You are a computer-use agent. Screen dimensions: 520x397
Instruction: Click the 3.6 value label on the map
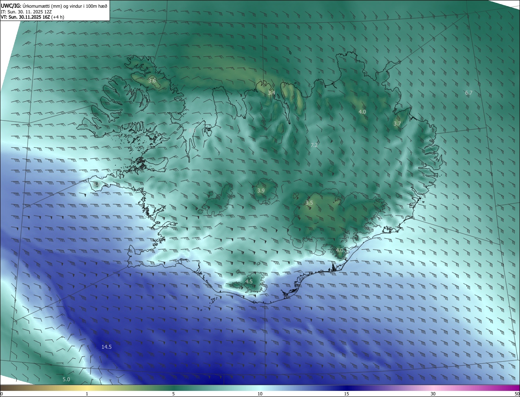click(152, 81)
